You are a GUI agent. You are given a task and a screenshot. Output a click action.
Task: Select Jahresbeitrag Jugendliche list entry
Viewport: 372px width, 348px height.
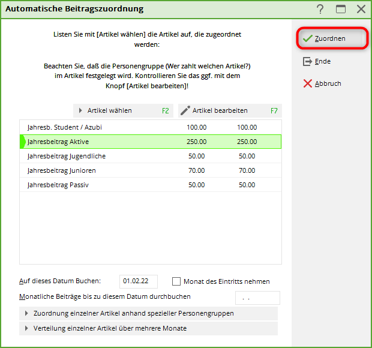(150, 156)
